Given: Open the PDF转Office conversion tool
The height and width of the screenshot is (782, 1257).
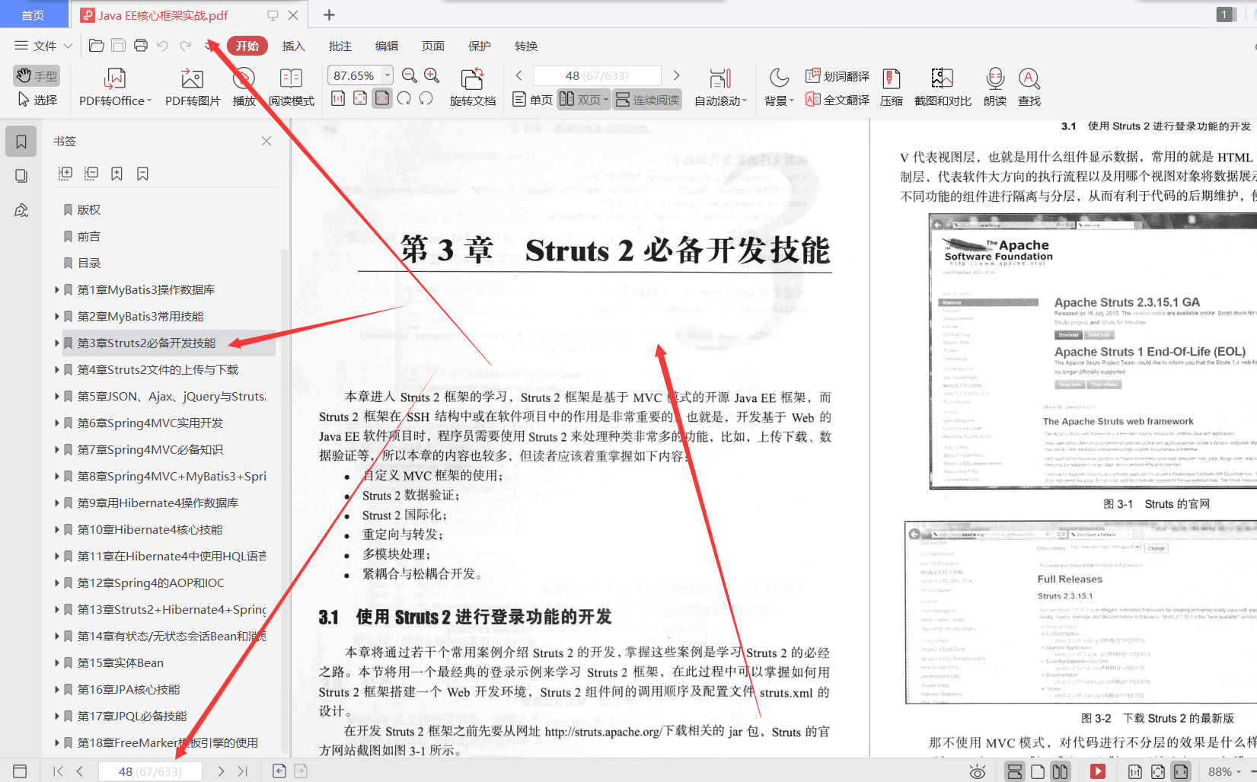Looking at the screenshot, I should tap(115, 87).
